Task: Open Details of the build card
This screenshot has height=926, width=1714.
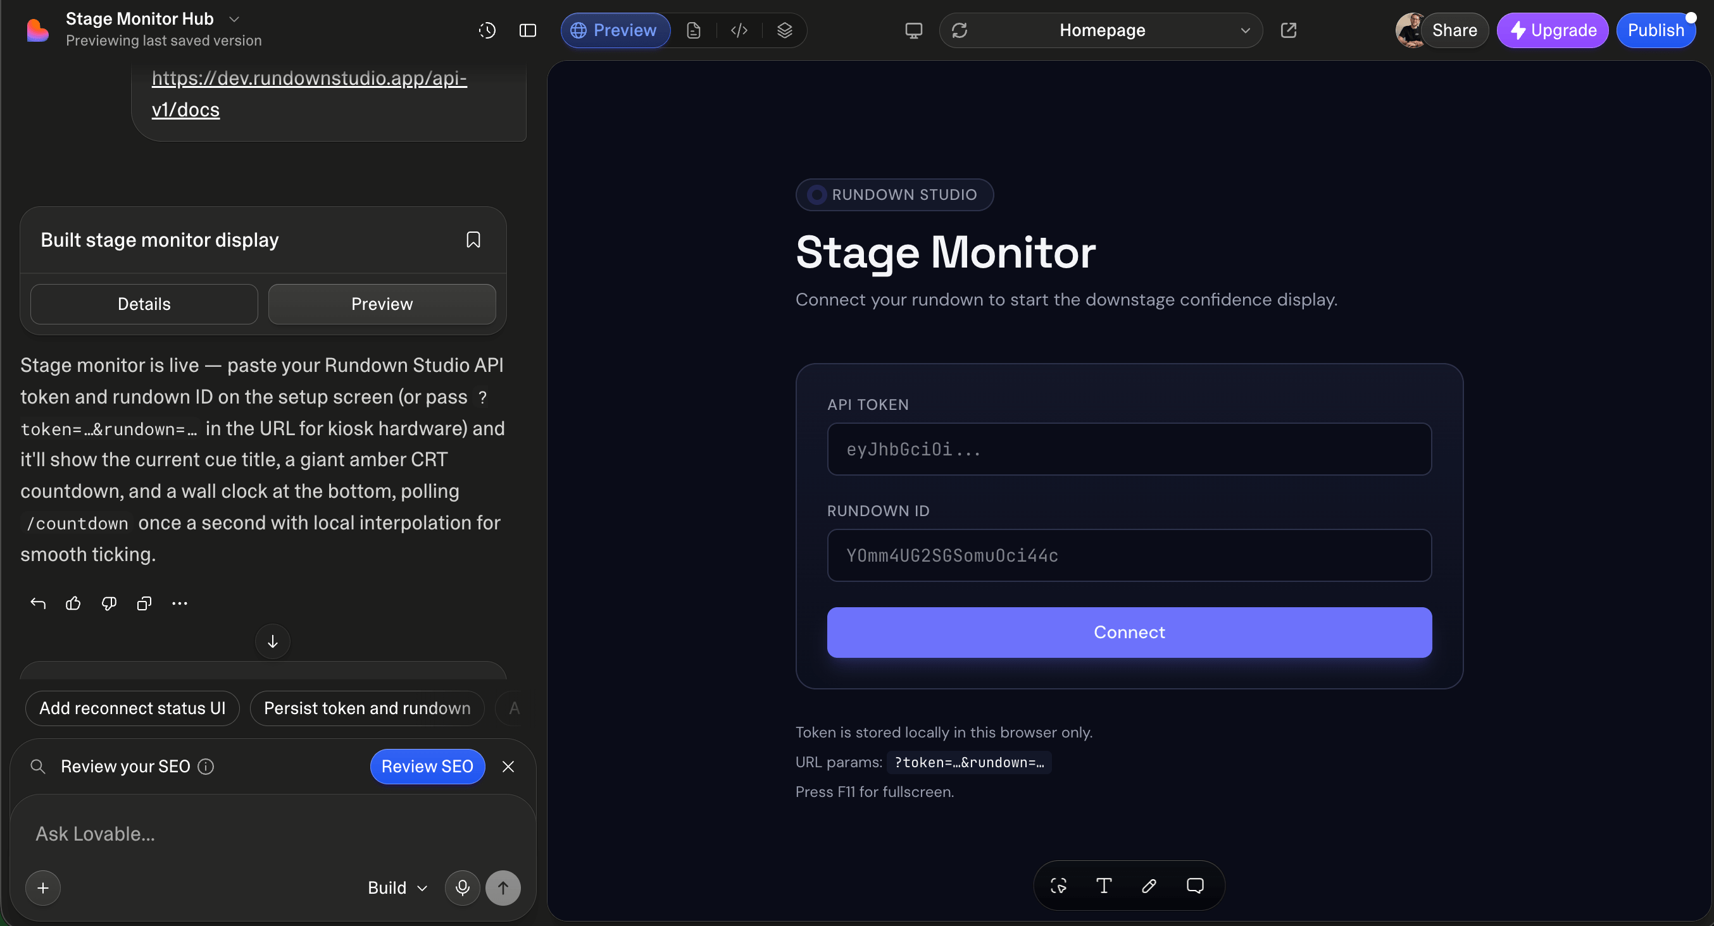Action: tap(144, 304)
